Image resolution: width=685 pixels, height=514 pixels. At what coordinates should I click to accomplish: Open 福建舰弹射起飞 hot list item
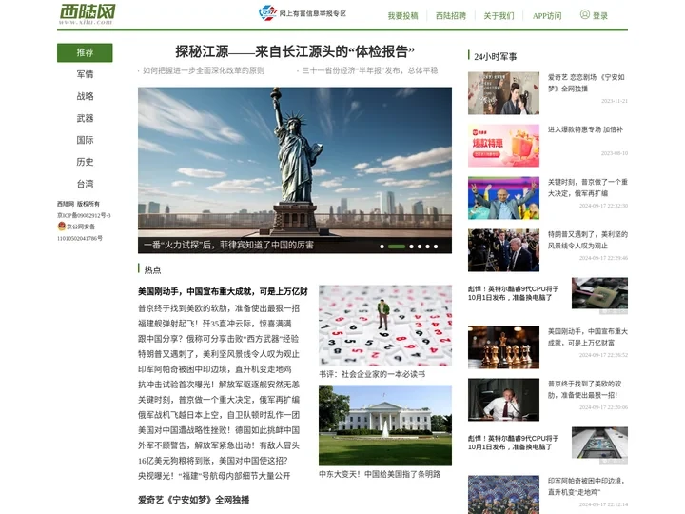[214, 324]
